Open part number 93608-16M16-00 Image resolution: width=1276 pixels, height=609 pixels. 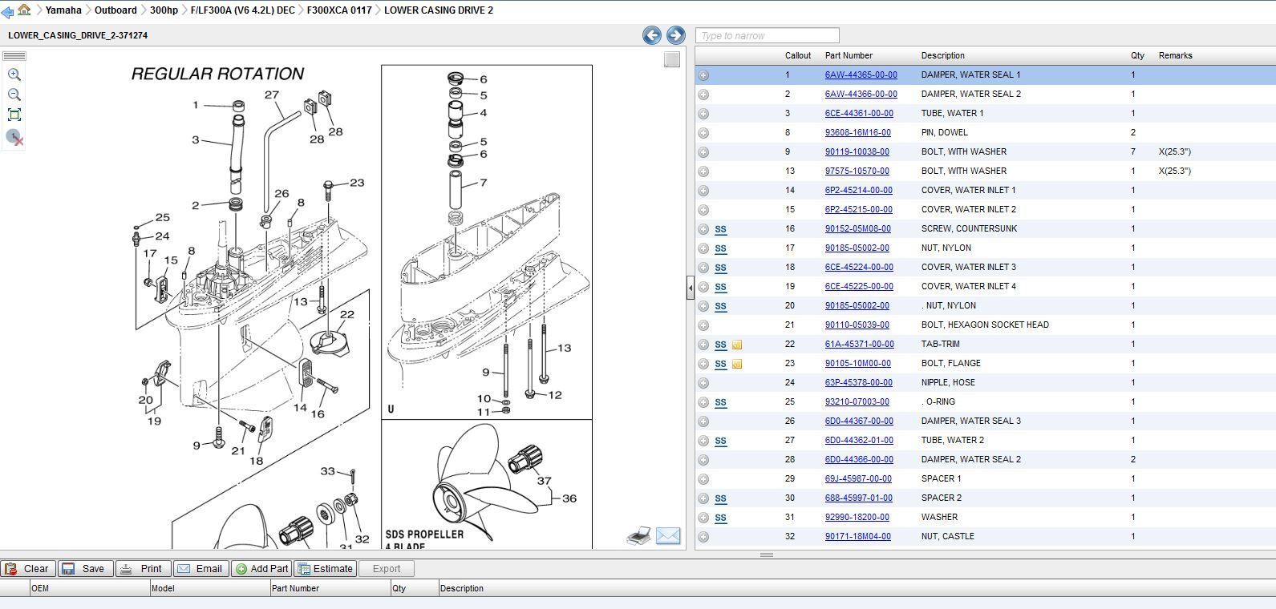pos(857,132)
